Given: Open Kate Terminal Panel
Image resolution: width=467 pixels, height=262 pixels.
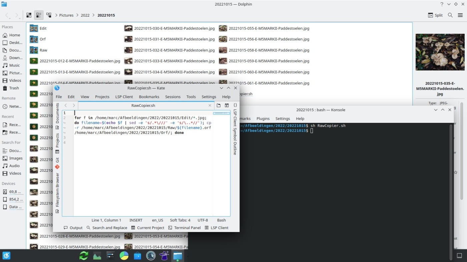Looking at the screenshot, I should (x=184, y=228).
